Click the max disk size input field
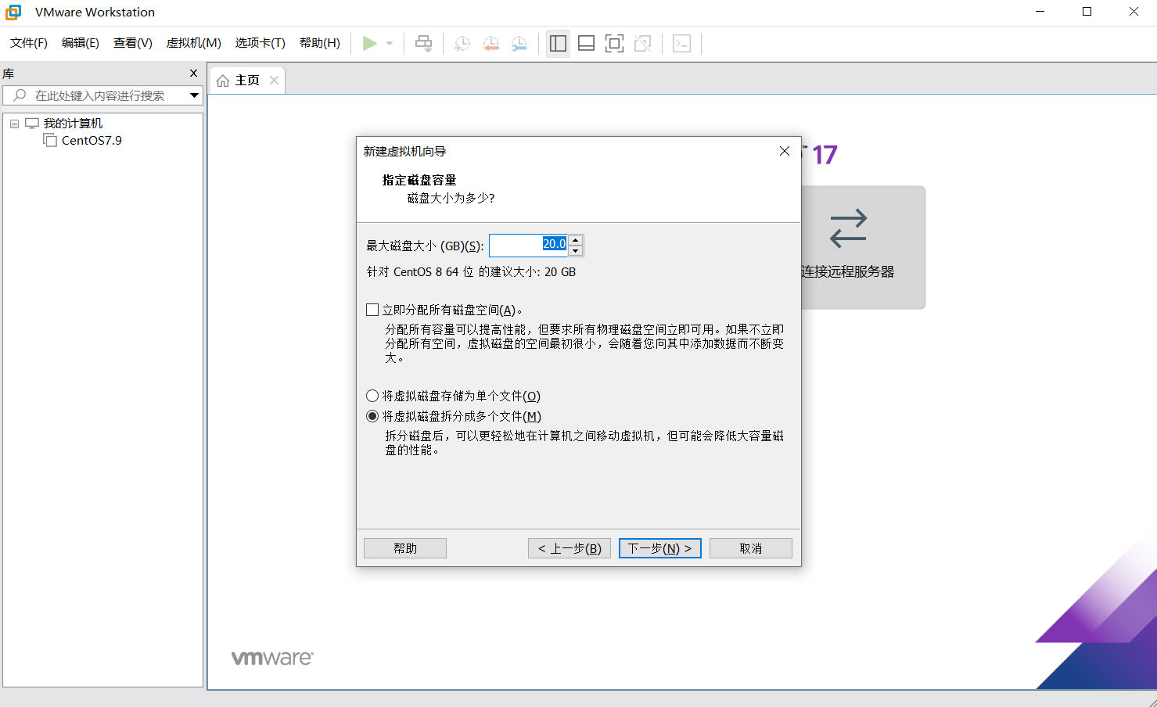This screenshot has height=707, width=1157. (x=527, y=246)
